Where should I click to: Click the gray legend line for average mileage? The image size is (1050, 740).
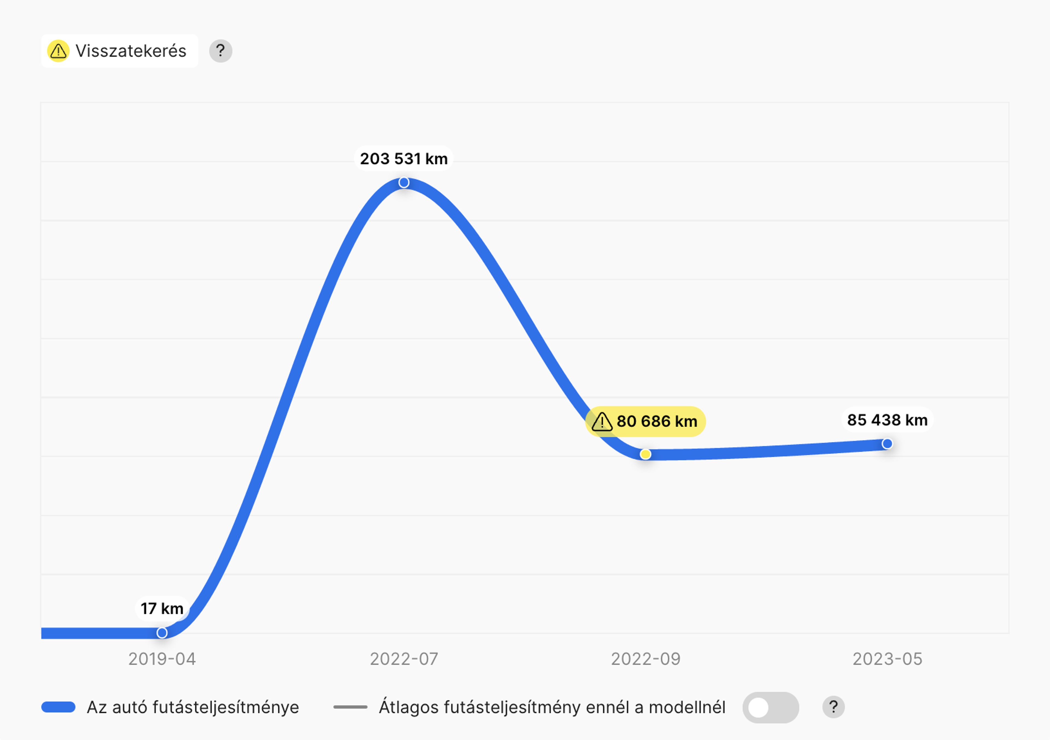(350, 707)
